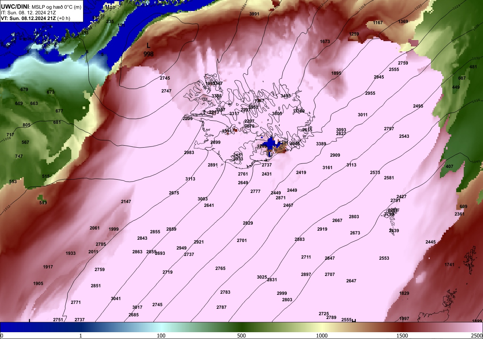This screenshot has width=483, height=339.
Task: Click the '3901' height value near top
Action: click(x=254, y=14)
